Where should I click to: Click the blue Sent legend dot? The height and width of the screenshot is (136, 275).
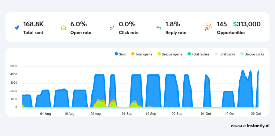[x=116, y=54]
